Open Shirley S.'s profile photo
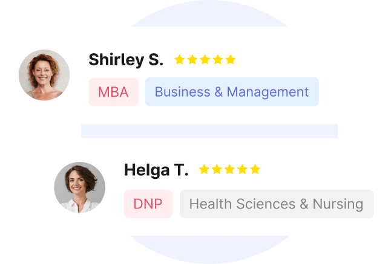 (x=44, y=75)
